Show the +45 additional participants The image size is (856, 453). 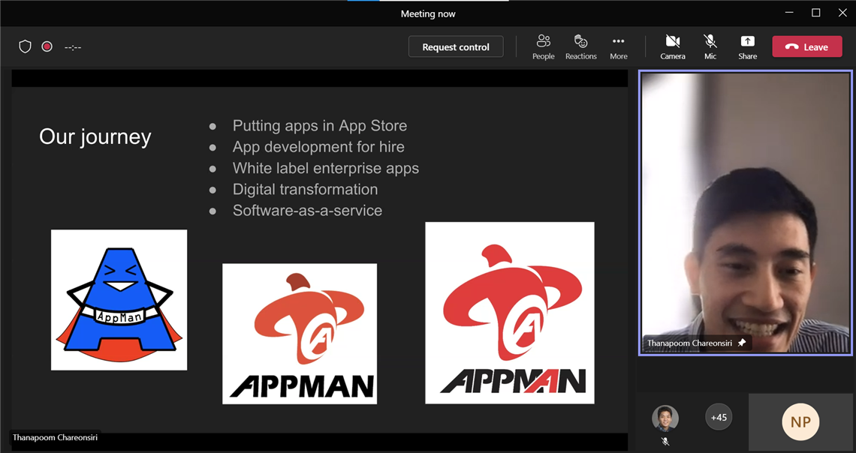(719, 418)
